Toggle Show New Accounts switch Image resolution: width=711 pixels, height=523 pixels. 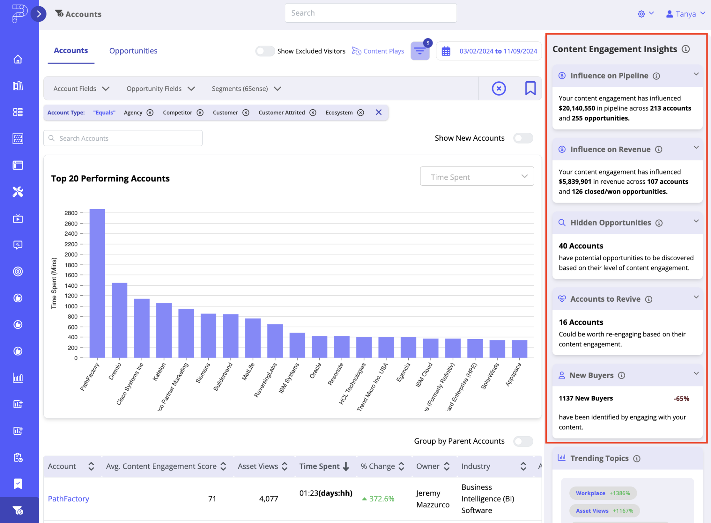click(x=523, y=138)
